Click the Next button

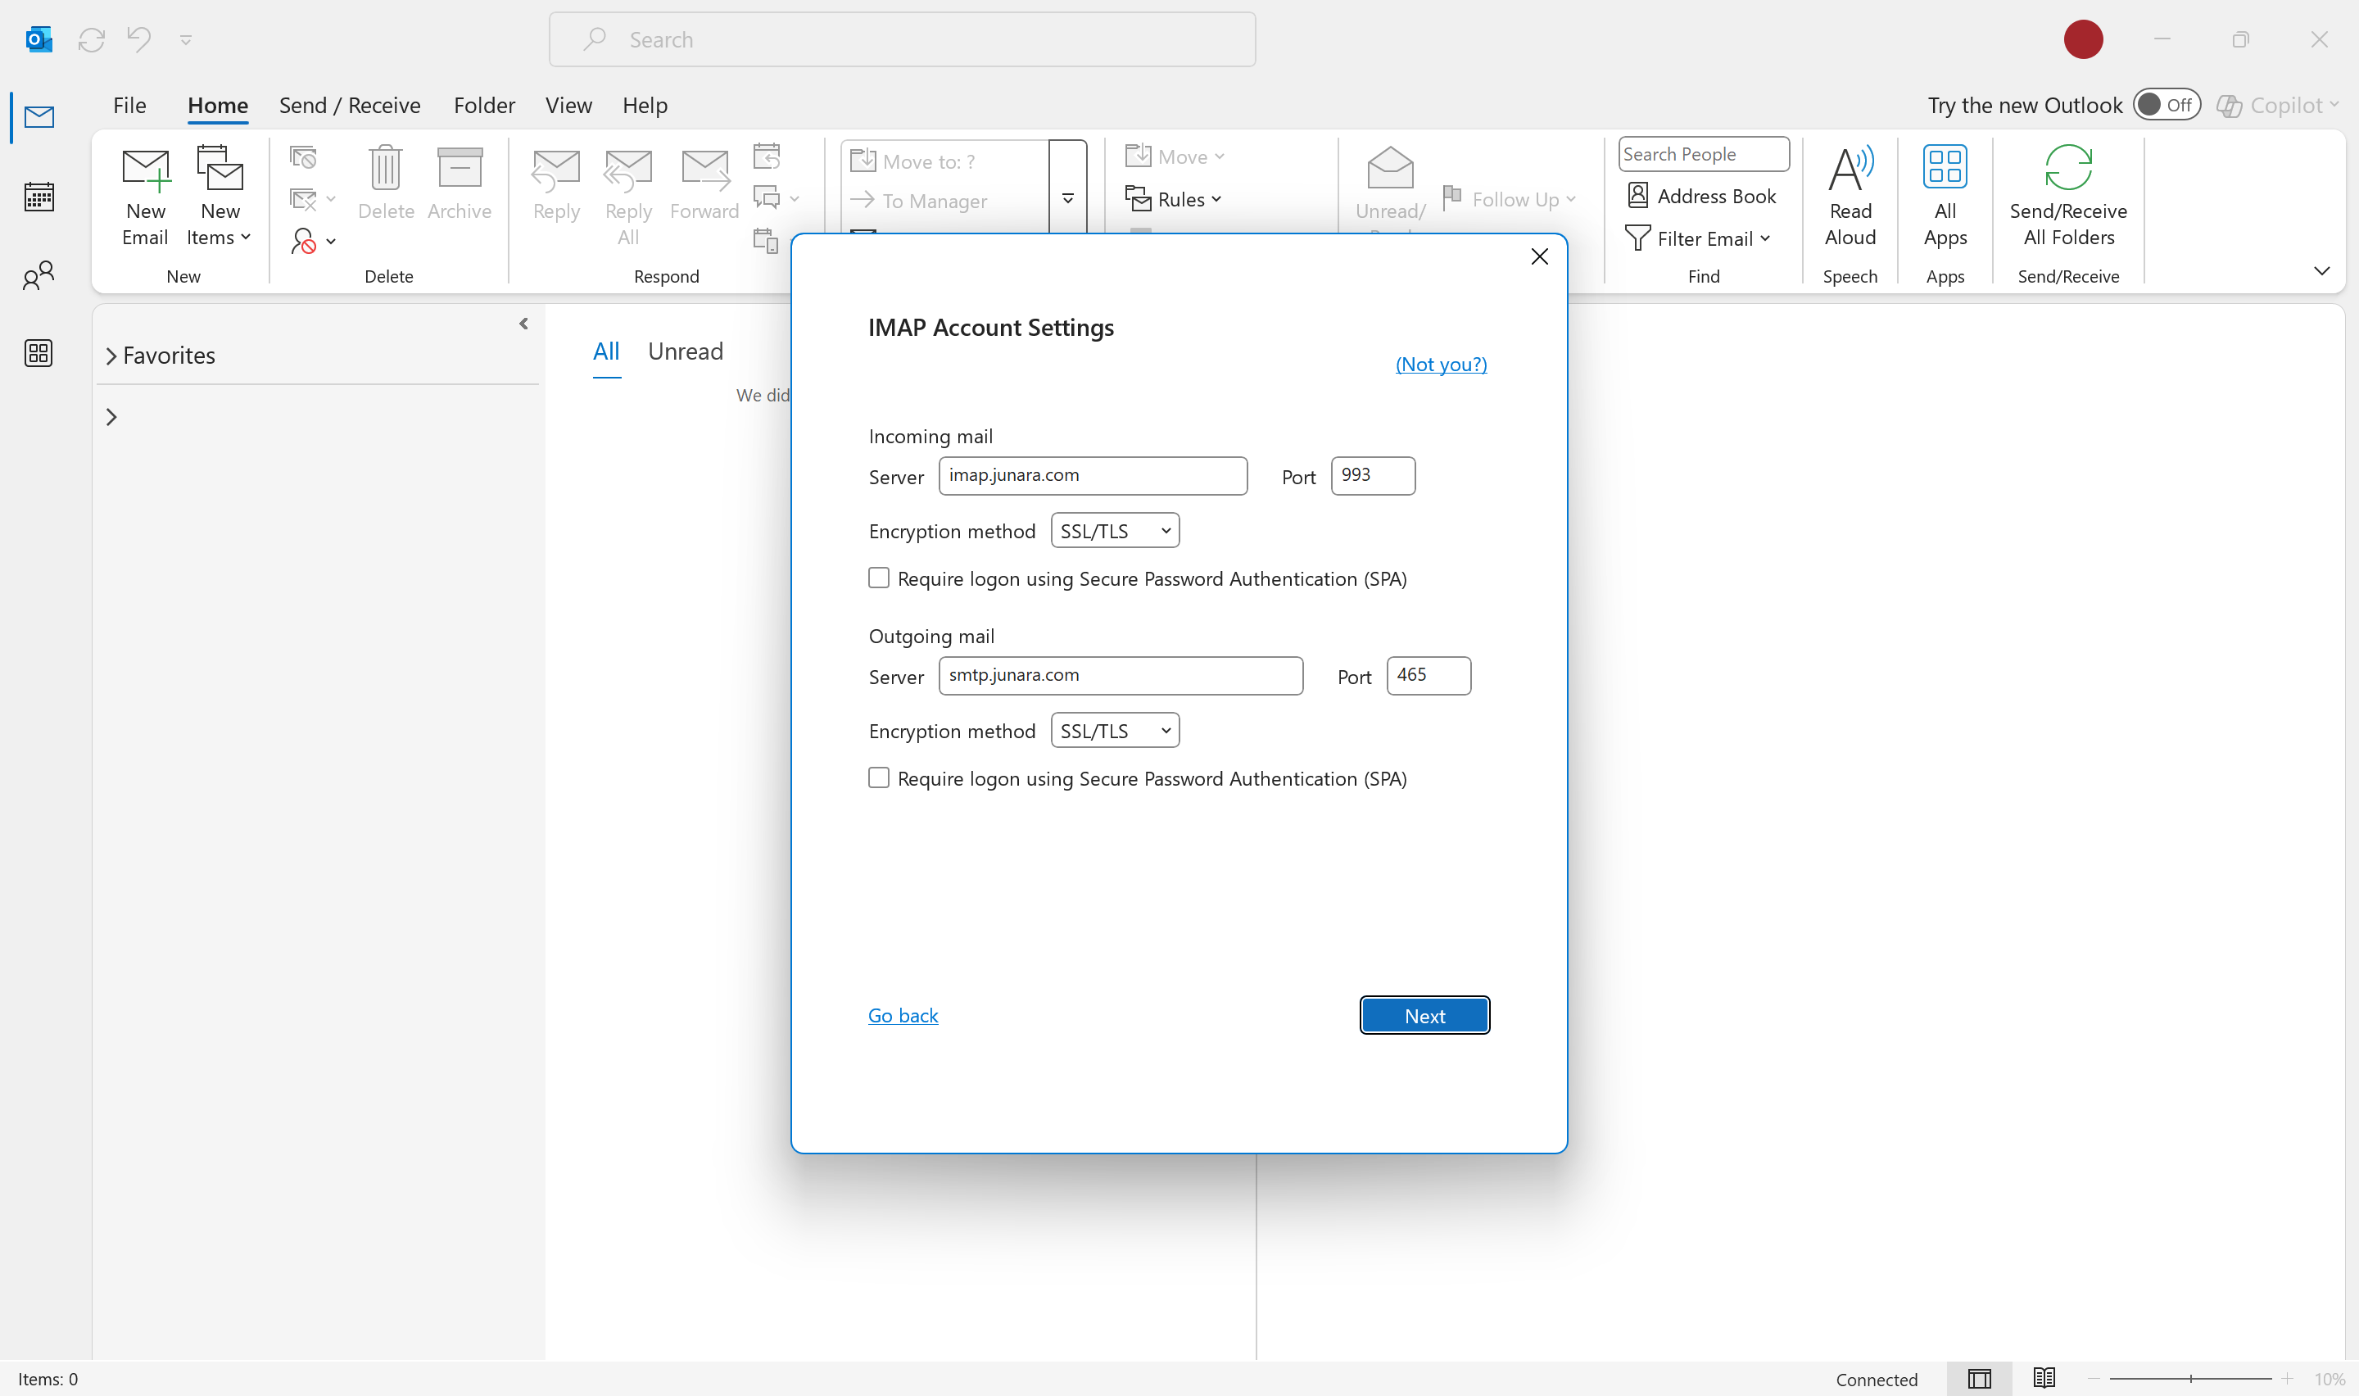point(1424,1015)
